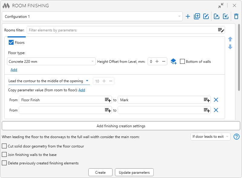Viewport: 242px width, 178px height.
Task: Remove the empty parameter copy row
Action: tap(216, 110)
